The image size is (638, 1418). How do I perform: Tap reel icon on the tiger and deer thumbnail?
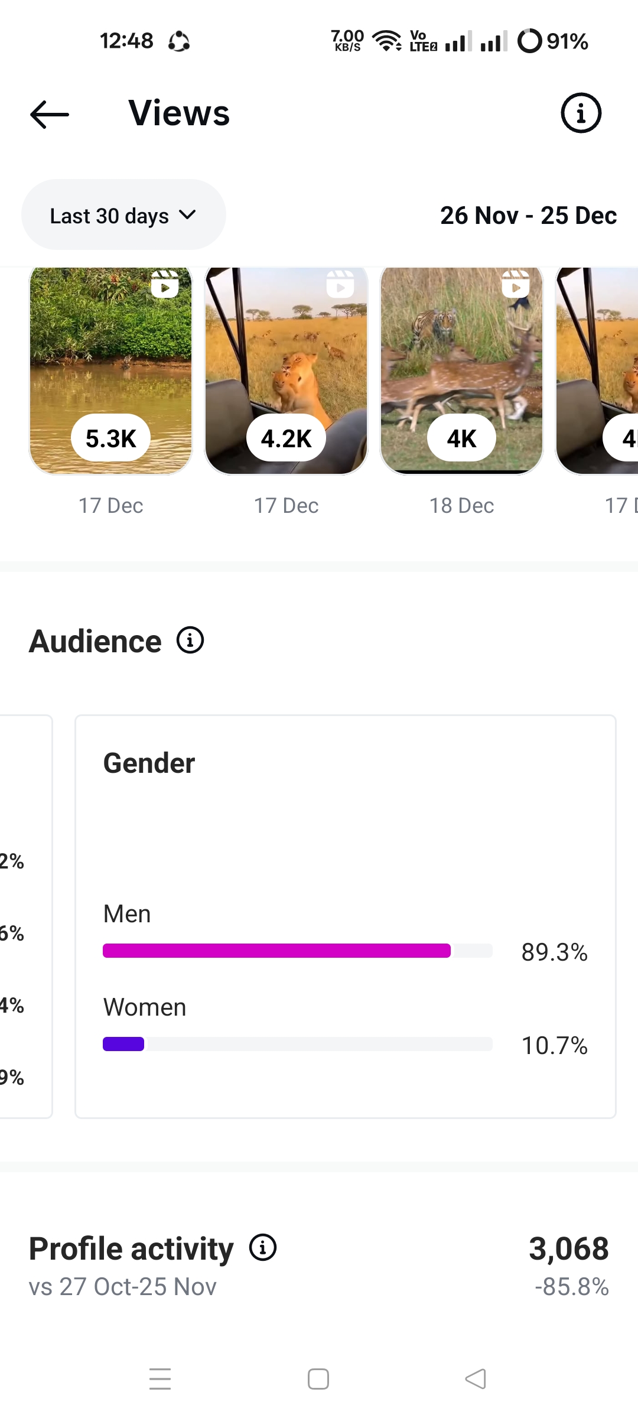[x=516, y=284]
